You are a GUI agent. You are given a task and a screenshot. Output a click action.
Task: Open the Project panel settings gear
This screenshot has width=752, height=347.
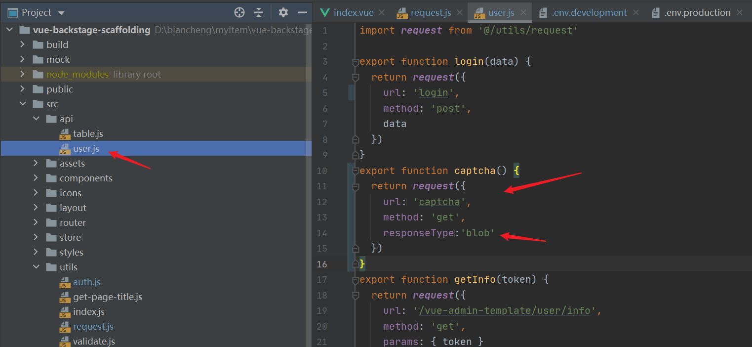click(283, 12)
